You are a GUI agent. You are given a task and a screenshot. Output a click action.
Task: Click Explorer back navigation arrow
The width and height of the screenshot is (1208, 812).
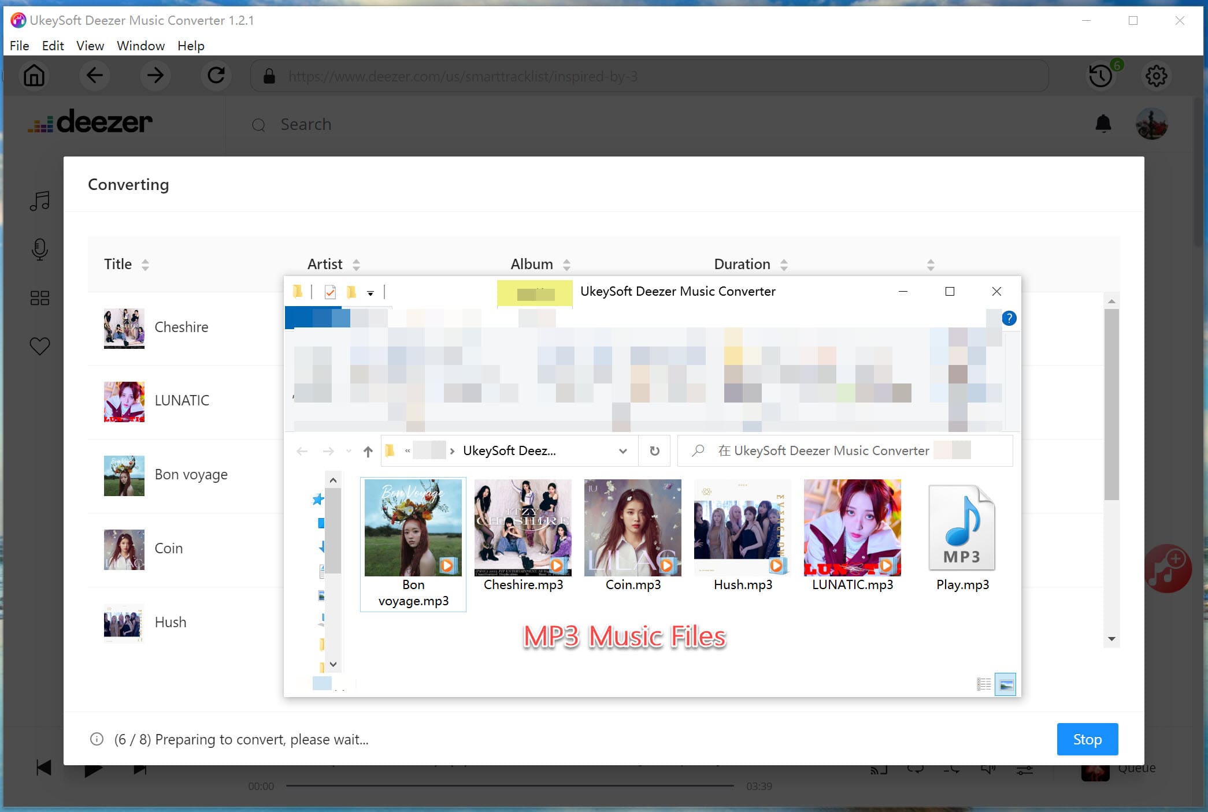(302, 451)
